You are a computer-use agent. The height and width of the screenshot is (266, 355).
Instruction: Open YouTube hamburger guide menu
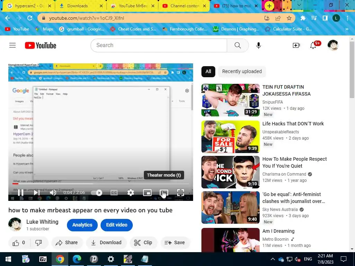pos(12,45)
